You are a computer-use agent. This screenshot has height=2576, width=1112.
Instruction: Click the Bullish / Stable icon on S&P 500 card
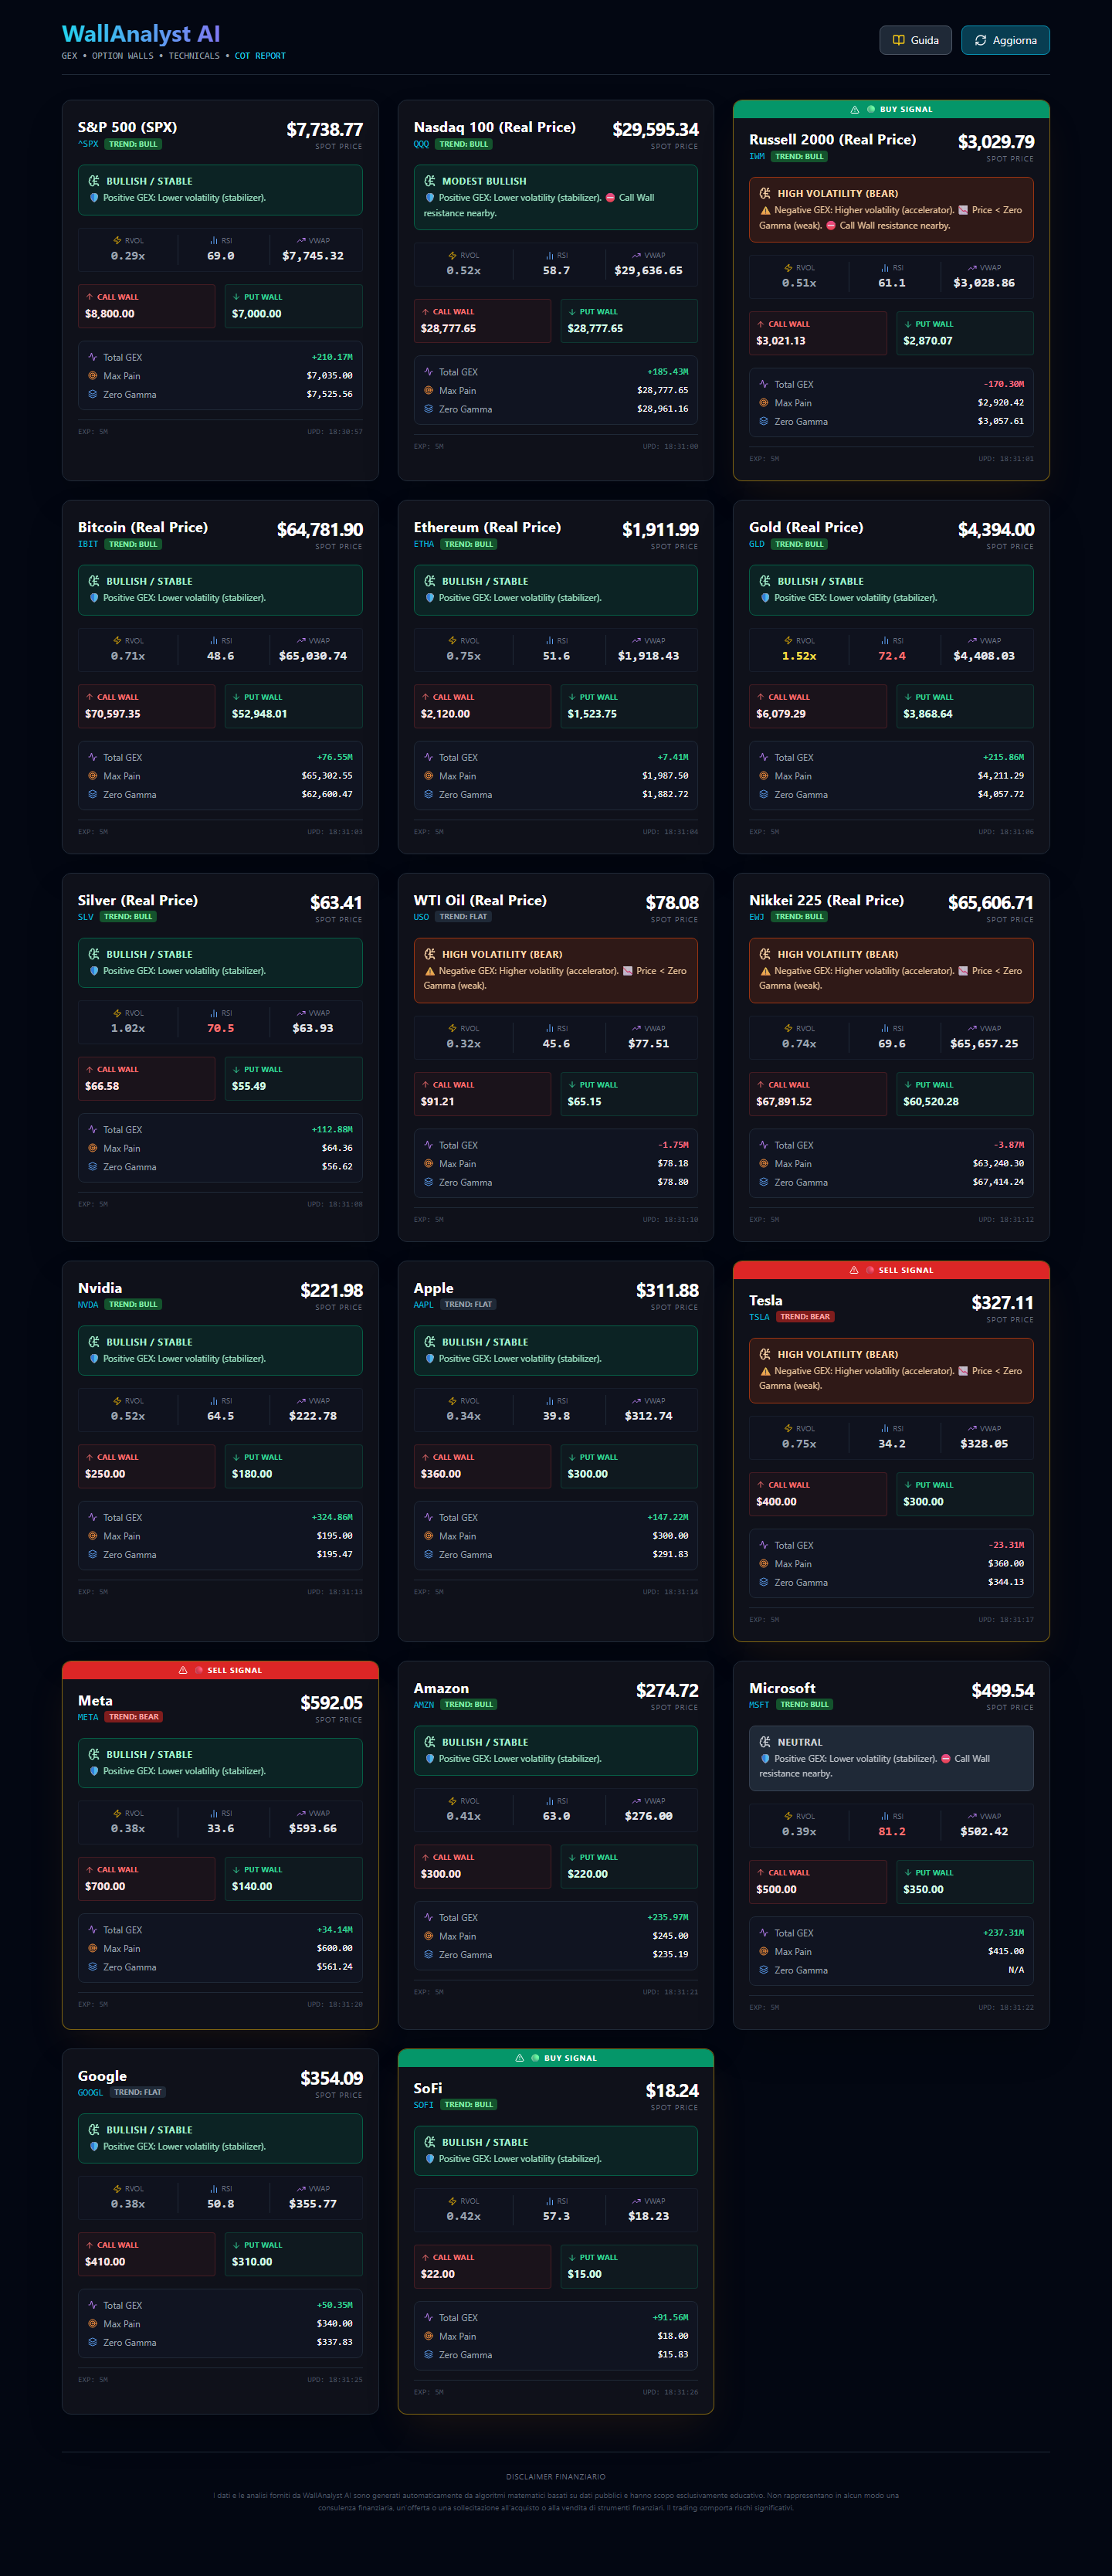tap(94, 181)
